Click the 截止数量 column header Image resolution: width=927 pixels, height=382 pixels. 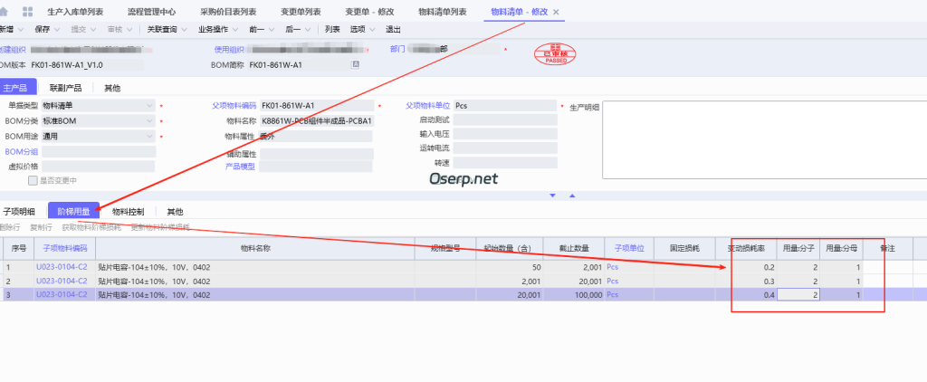(573, 249)
